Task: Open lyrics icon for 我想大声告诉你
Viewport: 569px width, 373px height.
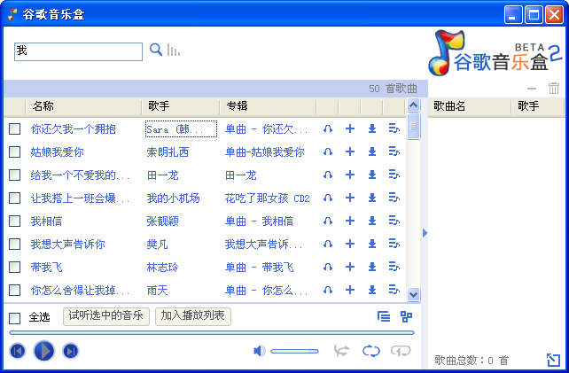Action: coord(394,244)
